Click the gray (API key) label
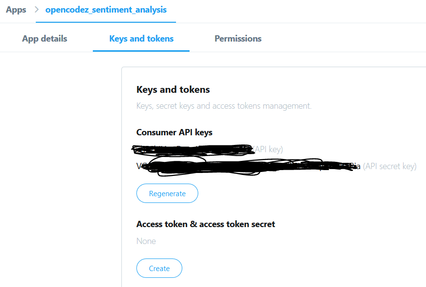This screenshot has height=287, width=426. click(268, 149)
